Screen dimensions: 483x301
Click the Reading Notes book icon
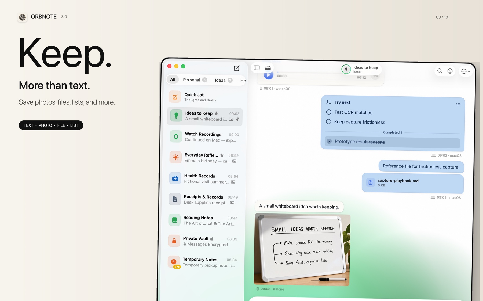coord(174,220)
